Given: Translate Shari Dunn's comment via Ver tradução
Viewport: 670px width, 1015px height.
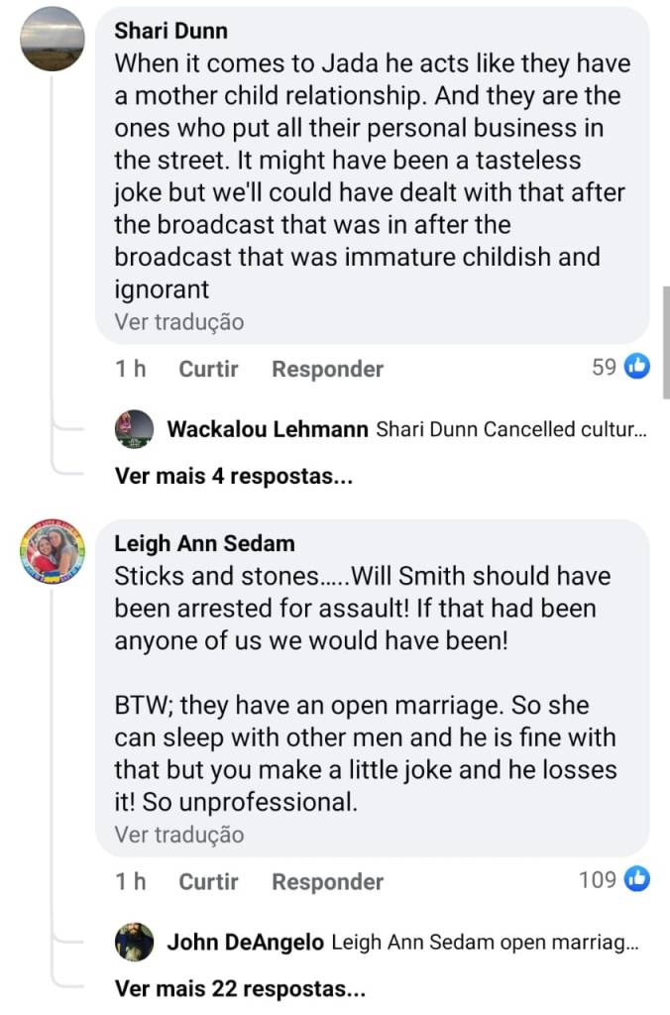Looking at the screenshot, I should 178,322.
